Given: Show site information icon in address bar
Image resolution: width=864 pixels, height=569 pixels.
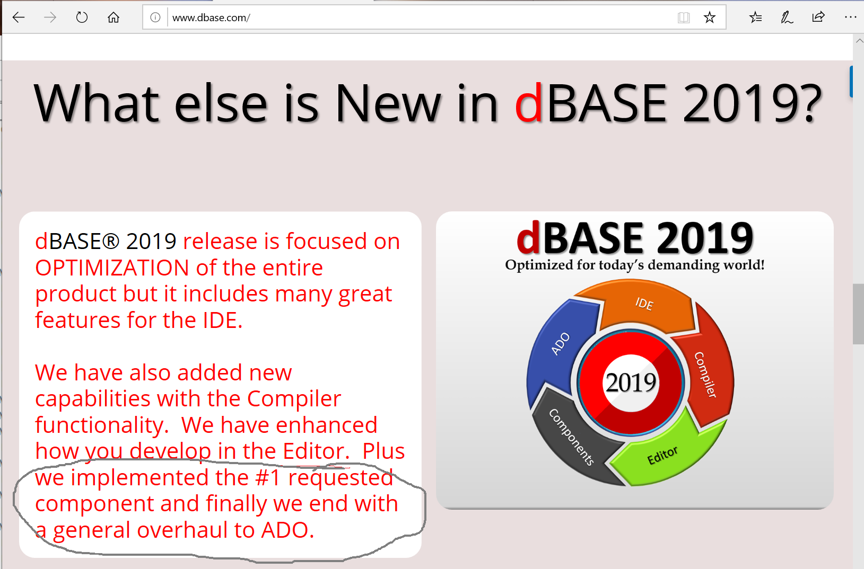Looking at the screenshot, I should pyautogui.click(x=155, y=17).
